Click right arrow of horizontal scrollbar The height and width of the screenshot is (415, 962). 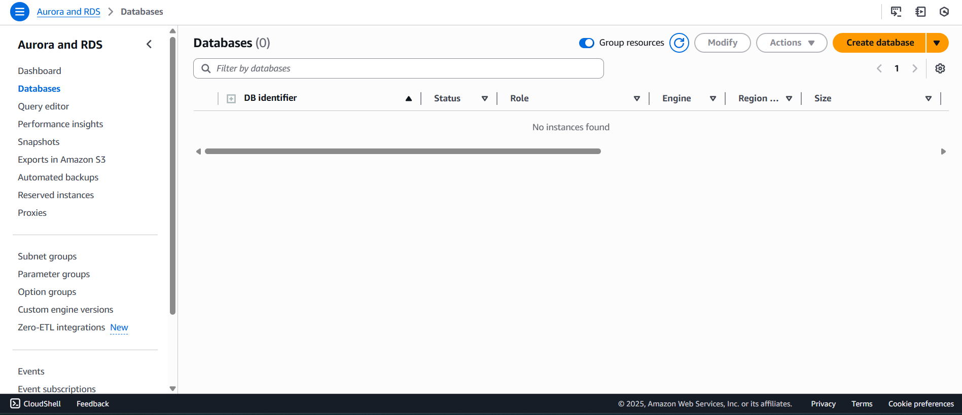point(943,152)
